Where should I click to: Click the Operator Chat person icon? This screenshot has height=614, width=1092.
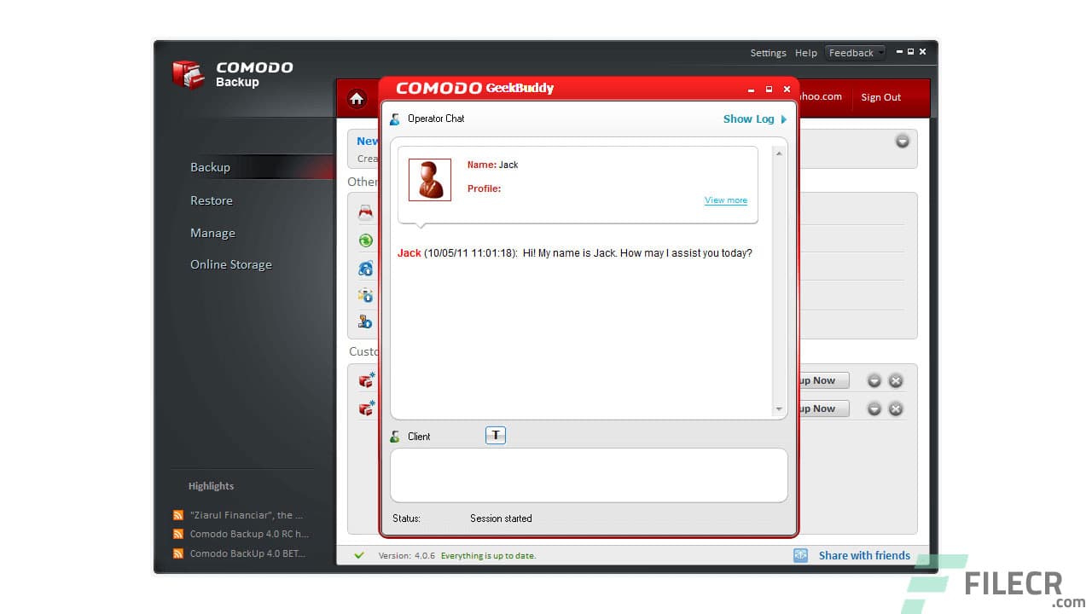[394, 119]
